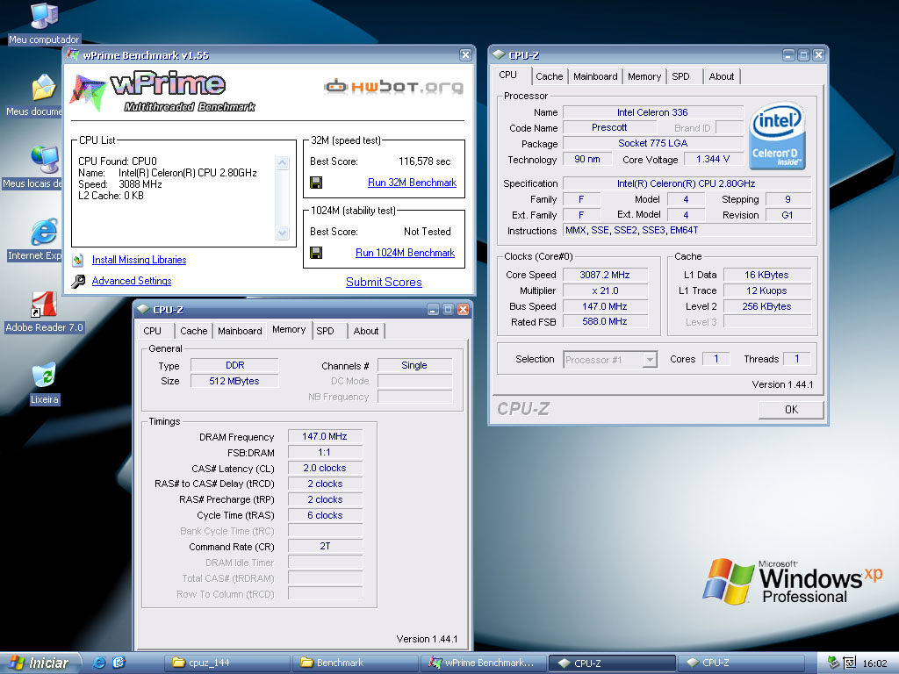The image size is (899, 674).
Task: Click the Core Voltage 1.344 V value
Action: click(713, 159)
